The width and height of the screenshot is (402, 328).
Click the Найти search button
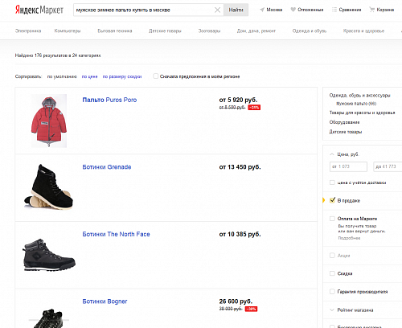(x=236, y=10)
